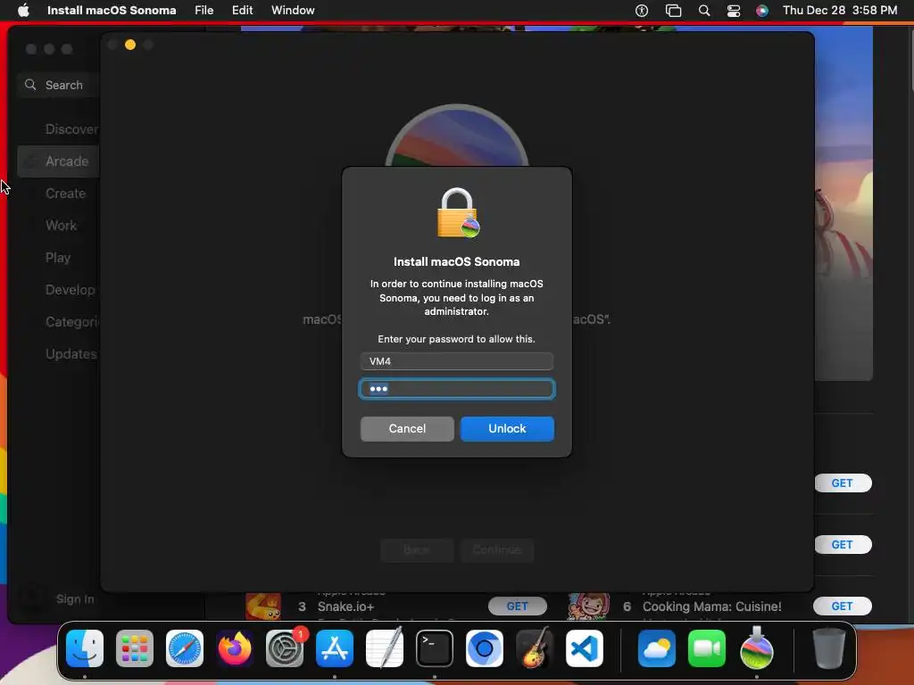This screenshot has height=685, width=914.
Task: Open Launchpad from the Dock
Action: tap(135, 648)
